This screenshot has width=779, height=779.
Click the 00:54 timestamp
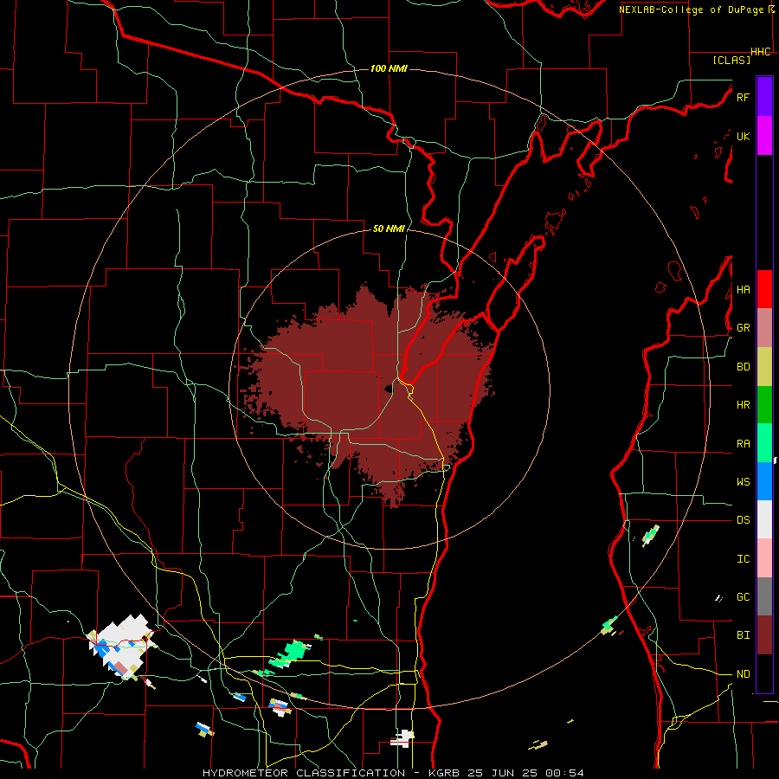(563, 773)
